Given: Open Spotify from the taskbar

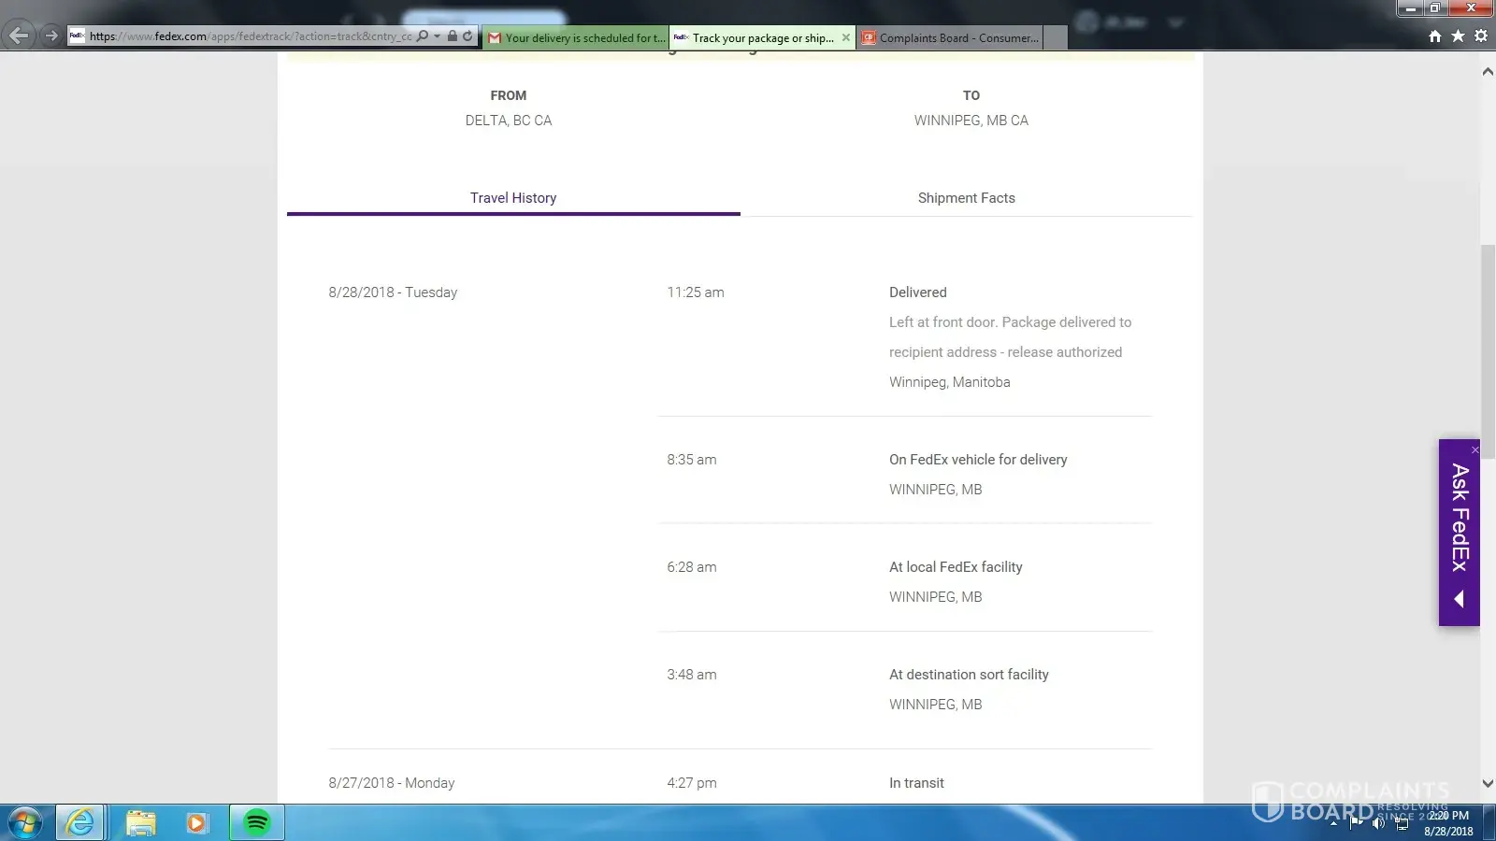Looking at the screenshot, I should [256, 822].
